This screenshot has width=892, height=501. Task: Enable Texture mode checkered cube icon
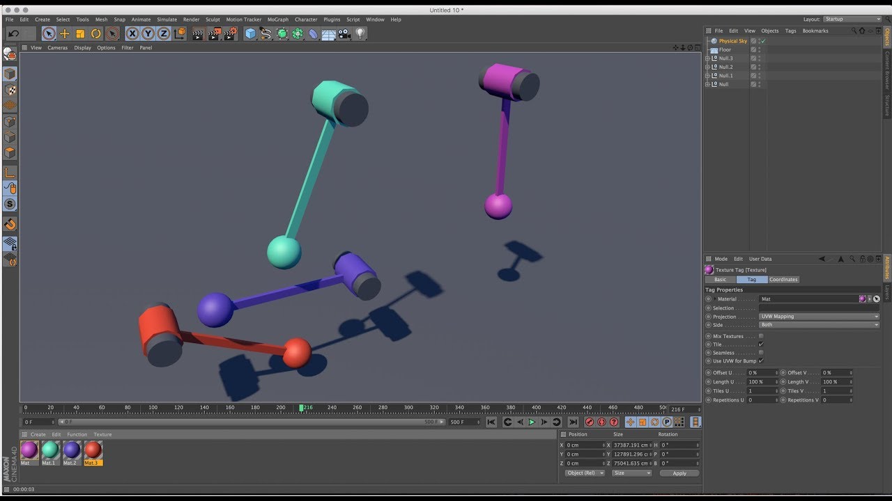pos(10,90)
